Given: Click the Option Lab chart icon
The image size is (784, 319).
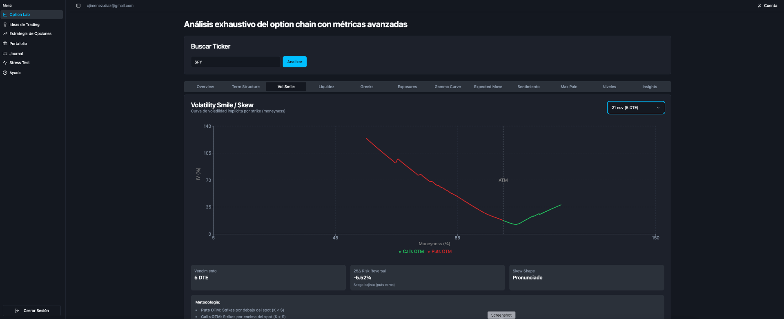Looking at the screenshot, I should tap(5, 15).
